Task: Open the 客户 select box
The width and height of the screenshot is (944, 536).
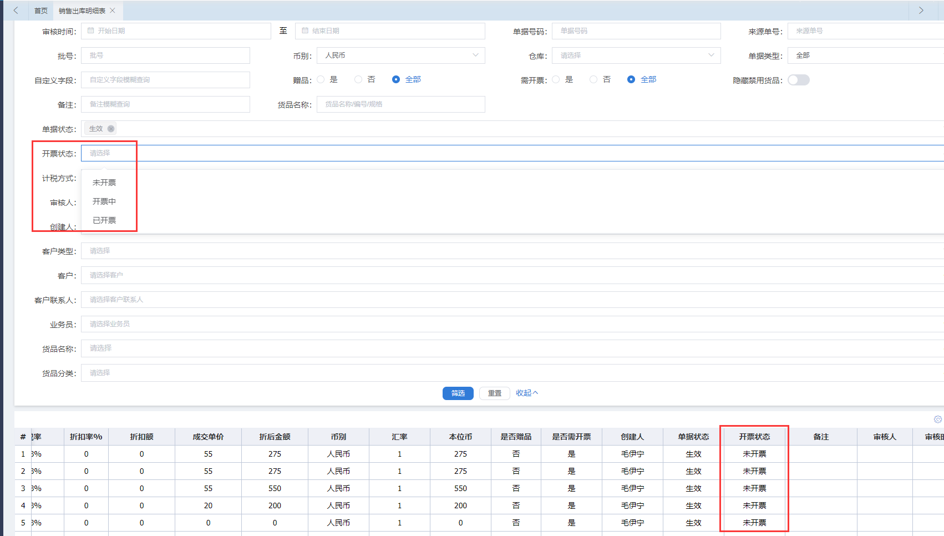Action: click(x=512, y=275)
